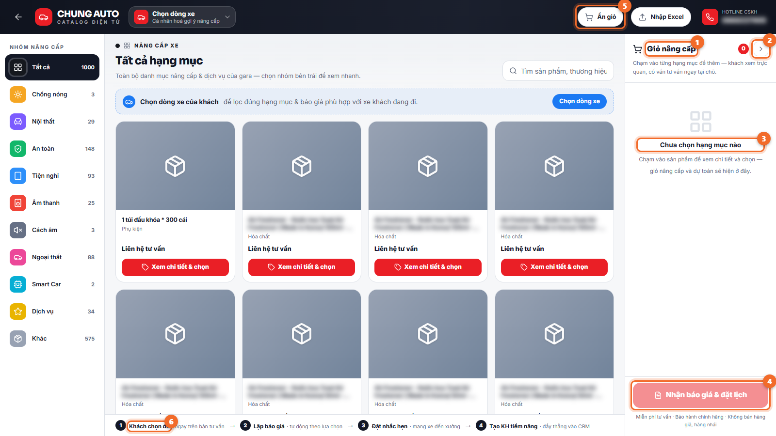Click Xem chi tiết & chọn for túi đầu khóa
Viewport: 776px width, 436px height.
click(x=175, y=267)
